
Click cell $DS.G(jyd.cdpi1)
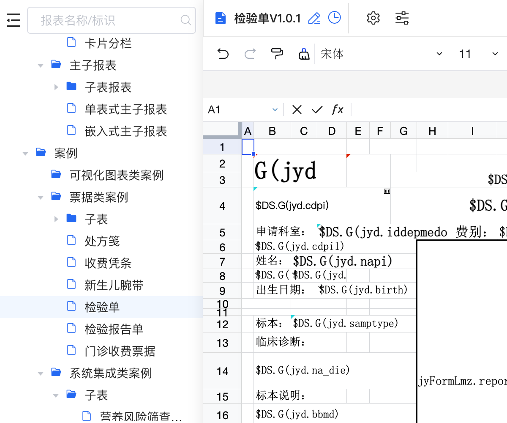[335, 246]
